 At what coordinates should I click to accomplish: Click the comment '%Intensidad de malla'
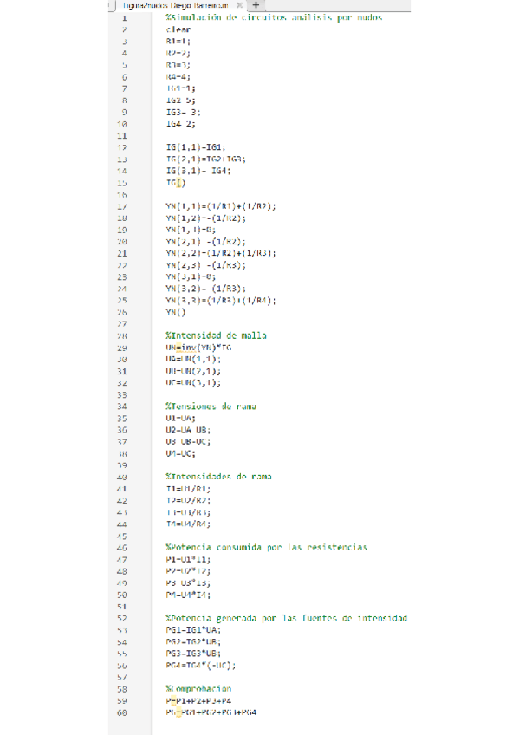216,335
